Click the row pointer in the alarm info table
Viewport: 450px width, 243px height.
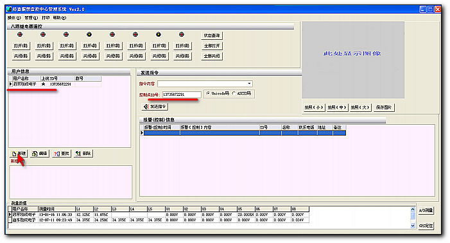142,132
